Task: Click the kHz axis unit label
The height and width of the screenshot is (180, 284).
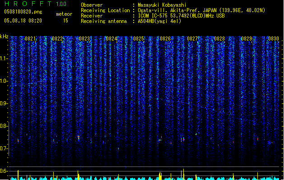Action: (4, 36)
